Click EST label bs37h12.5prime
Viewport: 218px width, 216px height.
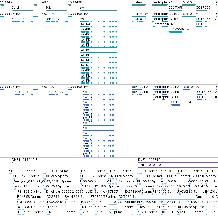pyautogui.click(x=26, y=186)
